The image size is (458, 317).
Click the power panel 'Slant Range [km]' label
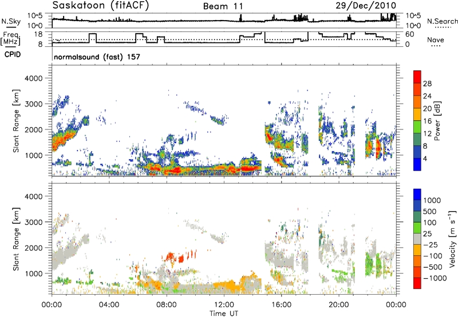point(16,121)
